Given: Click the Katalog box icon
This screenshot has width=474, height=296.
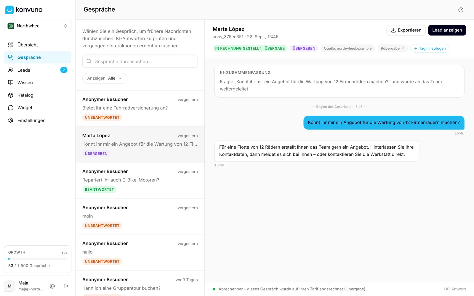Looking at the screenshot, I should (11, 95).
